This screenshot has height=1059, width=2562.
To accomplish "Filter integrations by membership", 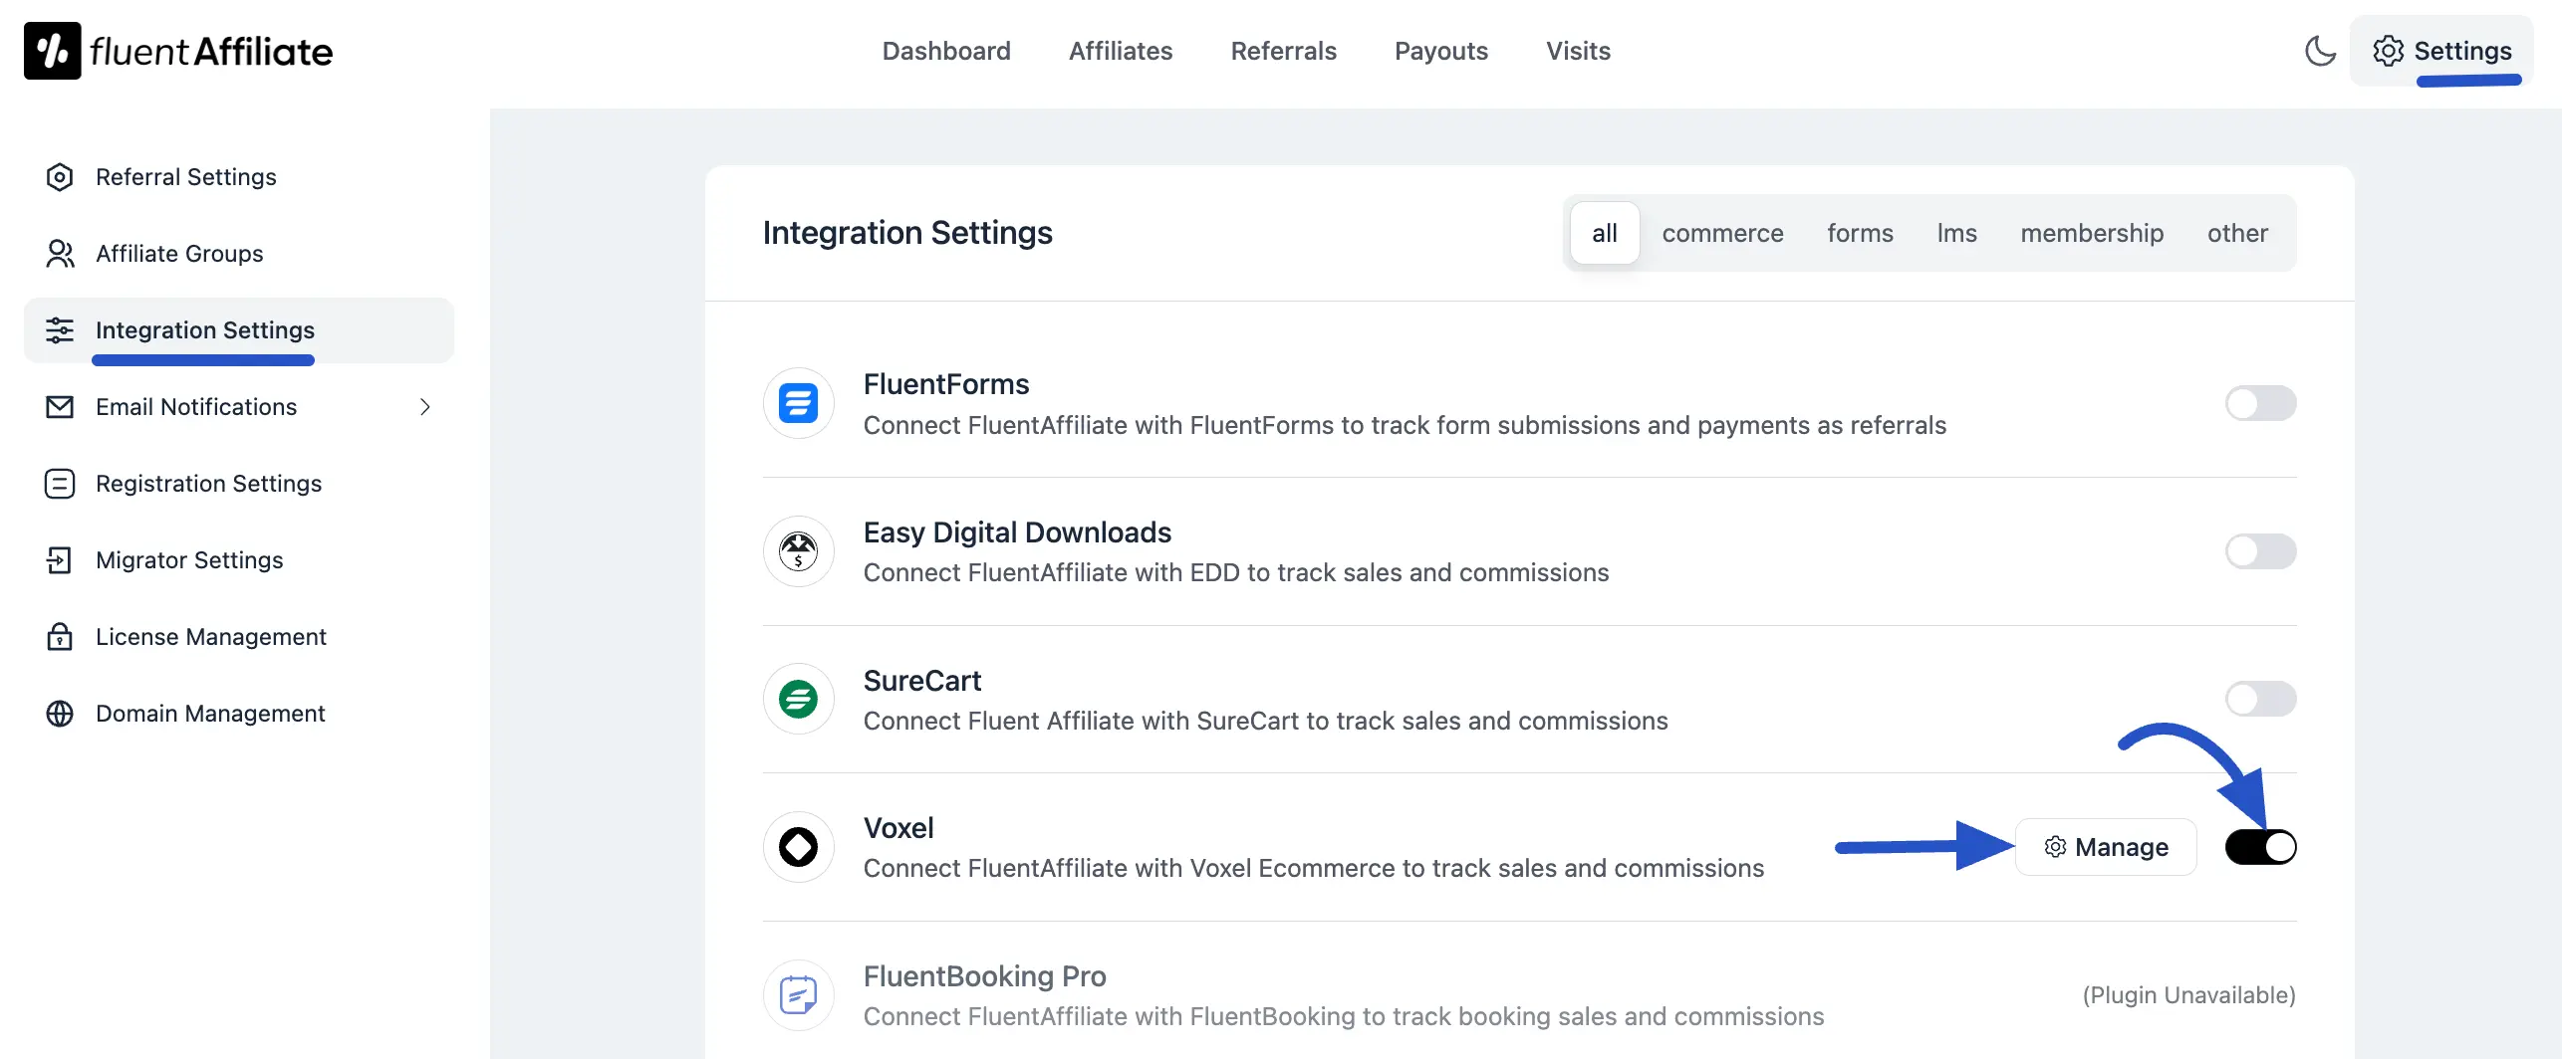I will pos(2092,233).
